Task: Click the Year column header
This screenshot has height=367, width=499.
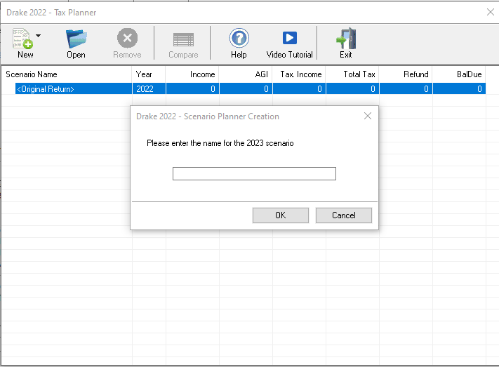Action: pyautogui.click(x=149, y=74)
